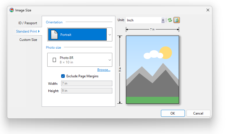Click the portrait page icon in Orientation
Image resolution: width=226 pixels, height=134 pixels.
click(54, 35)
